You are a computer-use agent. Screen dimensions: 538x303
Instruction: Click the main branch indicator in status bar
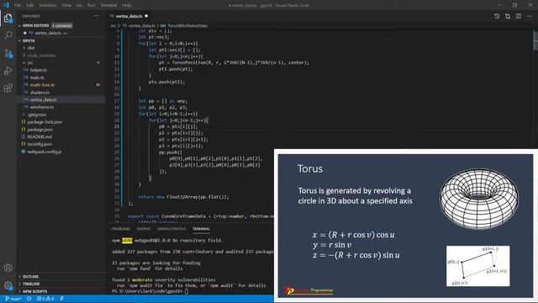[13, 299]
